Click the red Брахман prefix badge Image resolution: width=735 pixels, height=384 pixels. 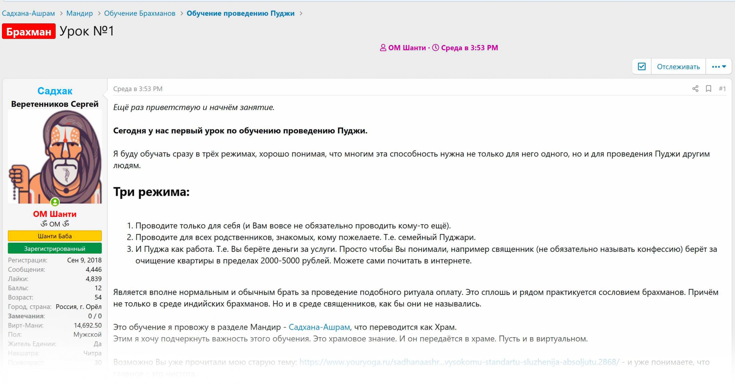[28, 32]
